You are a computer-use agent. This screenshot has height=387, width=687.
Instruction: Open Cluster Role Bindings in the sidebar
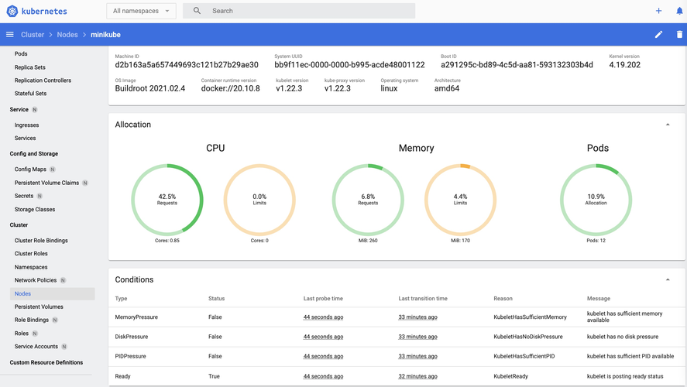tap(41, 241)
